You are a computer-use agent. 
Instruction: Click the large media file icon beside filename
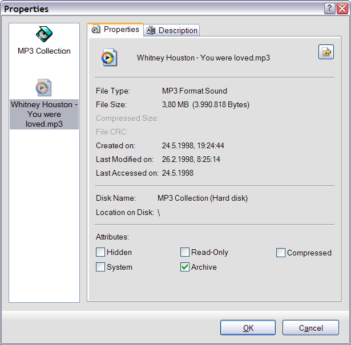coord(109,58)
